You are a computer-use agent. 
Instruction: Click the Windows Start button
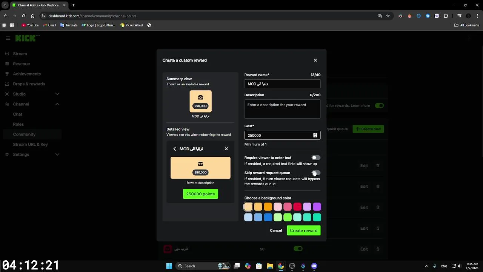point(169,266)
